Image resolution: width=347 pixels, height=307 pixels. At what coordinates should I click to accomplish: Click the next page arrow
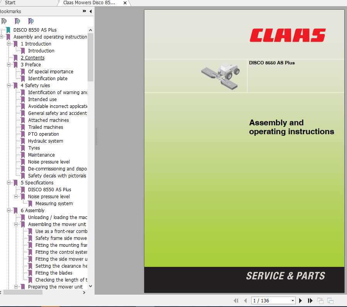(x=301, y=300)
